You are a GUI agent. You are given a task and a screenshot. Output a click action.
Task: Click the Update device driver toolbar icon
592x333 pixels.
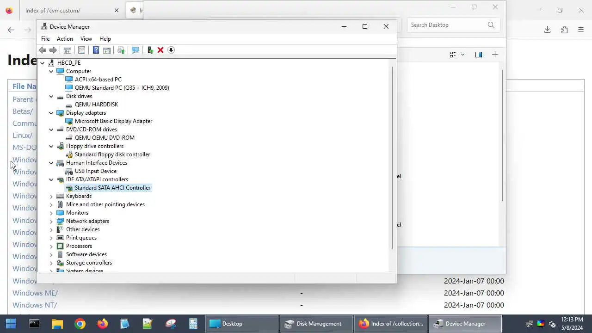(121, 50)
